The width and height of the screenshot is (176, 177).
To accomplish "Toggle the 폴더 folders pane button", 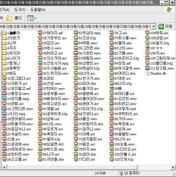I will click(x=14, y=18).
